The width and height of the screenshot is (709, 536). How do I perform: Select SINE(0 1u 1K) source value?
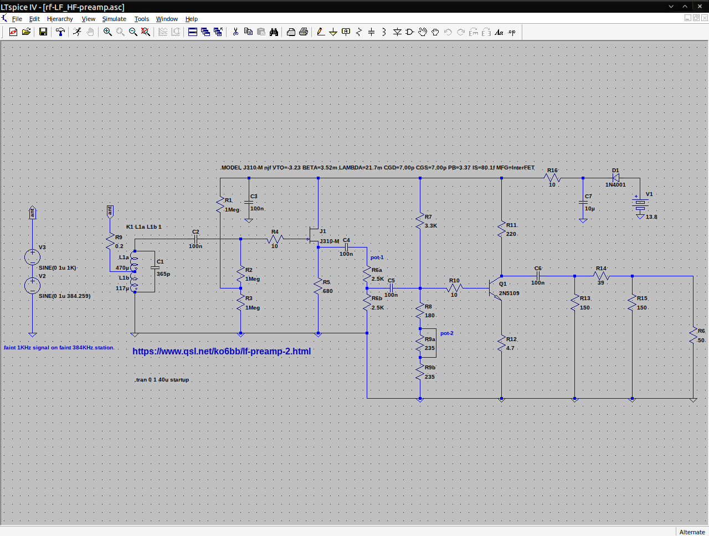(x=58, y=267)
